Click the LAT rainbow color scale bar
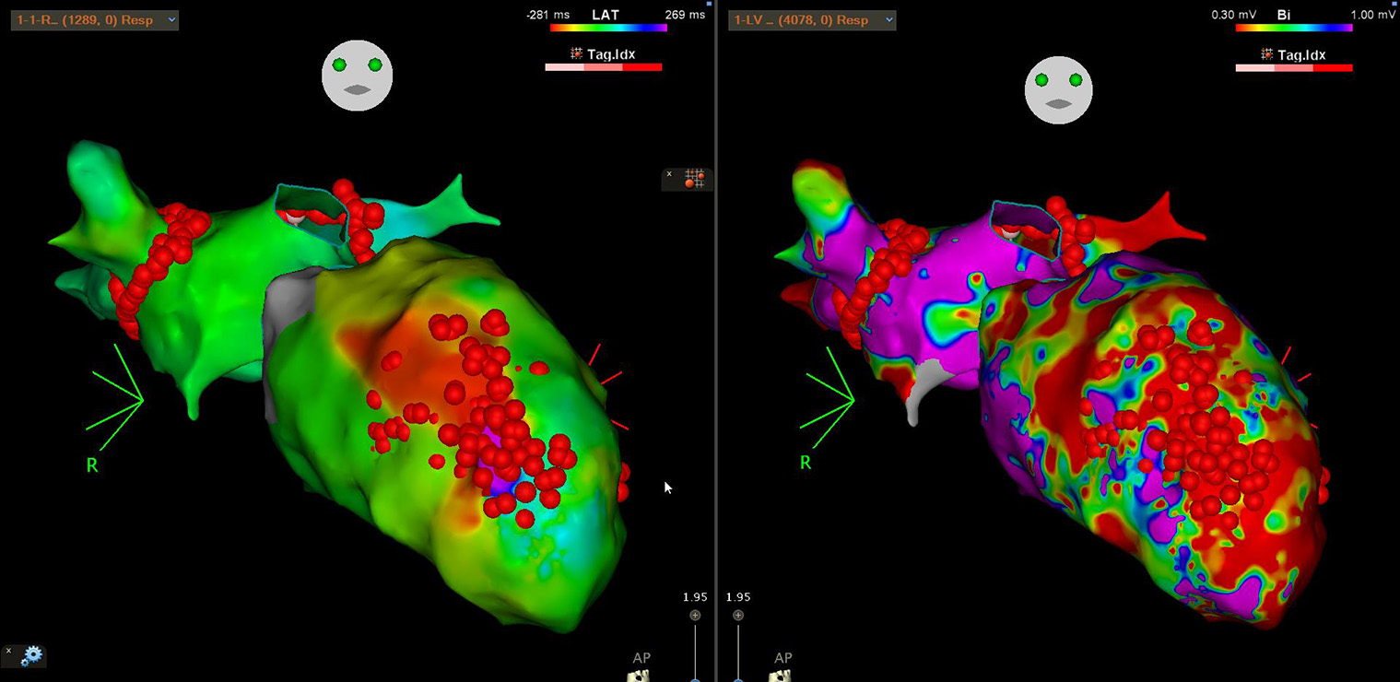Image resolution: width=1400 pixels, height=682 pixels. click(x=604, y=29)
